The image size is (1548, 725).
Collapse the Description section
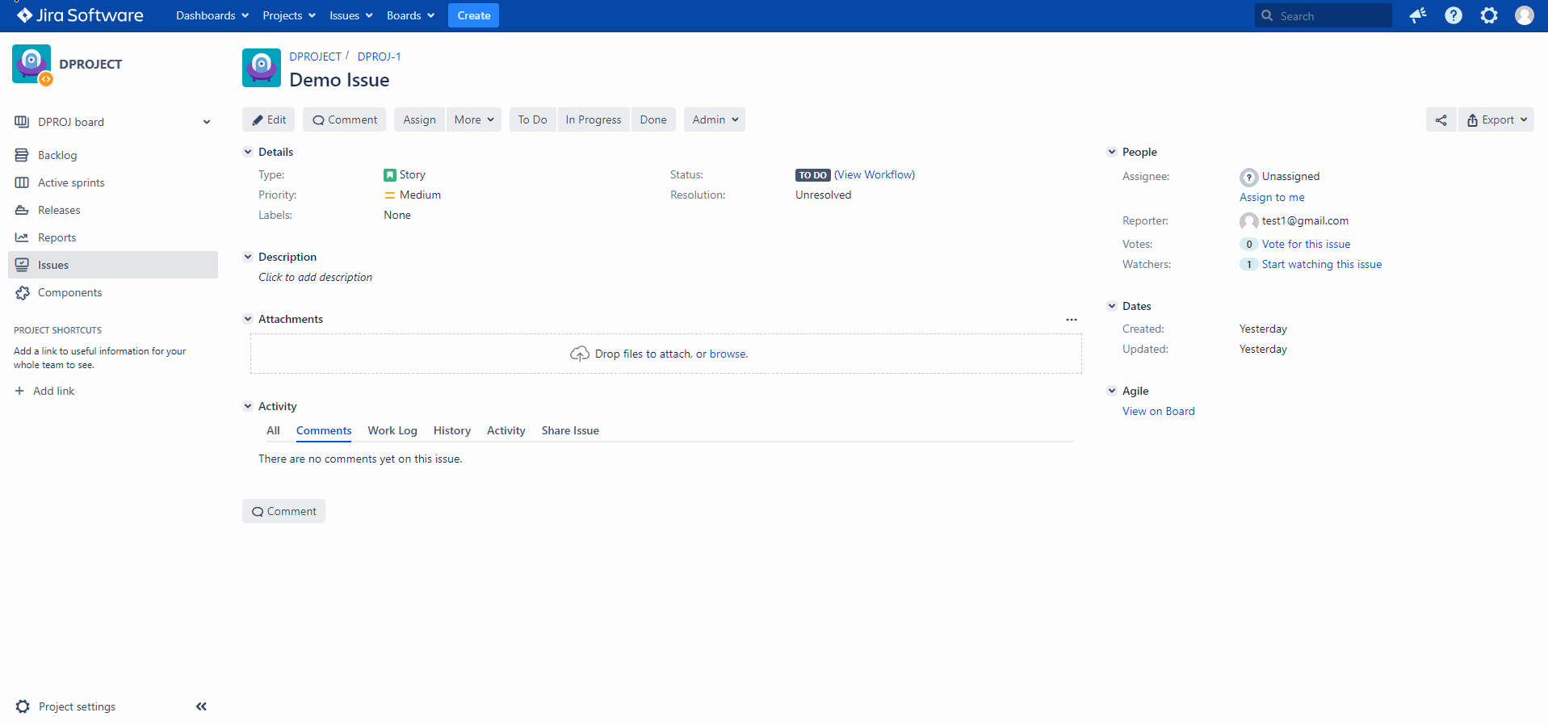coord(248,257)
